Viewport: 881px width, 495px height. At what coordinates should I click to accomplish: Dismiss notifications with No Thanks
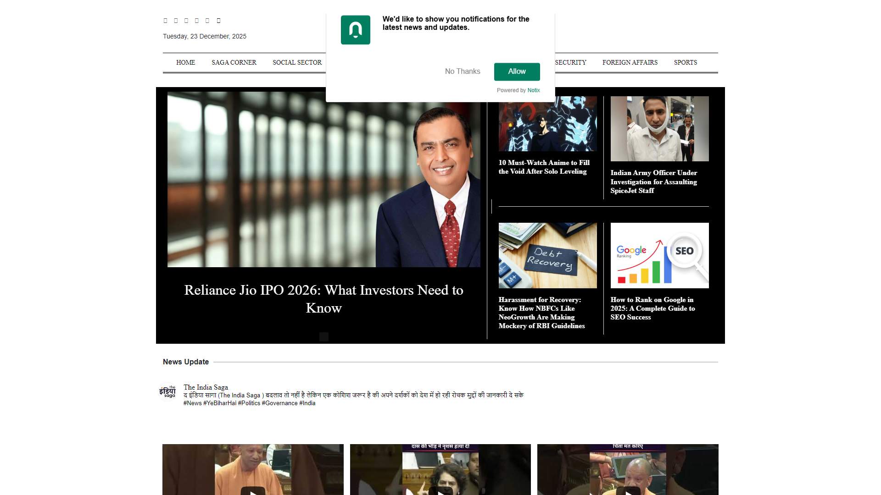pyautogui.click(x=462, y=71)
